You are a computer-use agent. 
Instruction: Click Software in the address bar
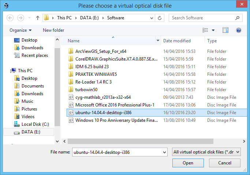pyautogui.click(x=116, y=18)
